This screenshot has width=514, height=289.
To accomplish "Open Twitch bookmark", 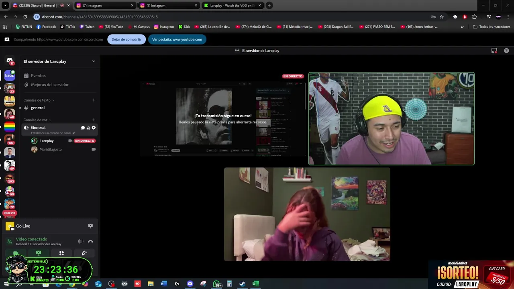I will 87,27.
